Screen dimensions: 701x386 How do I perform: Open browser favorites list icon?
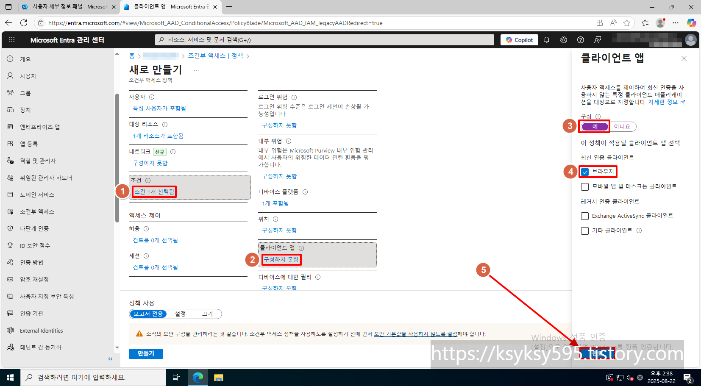click(645, 23)
